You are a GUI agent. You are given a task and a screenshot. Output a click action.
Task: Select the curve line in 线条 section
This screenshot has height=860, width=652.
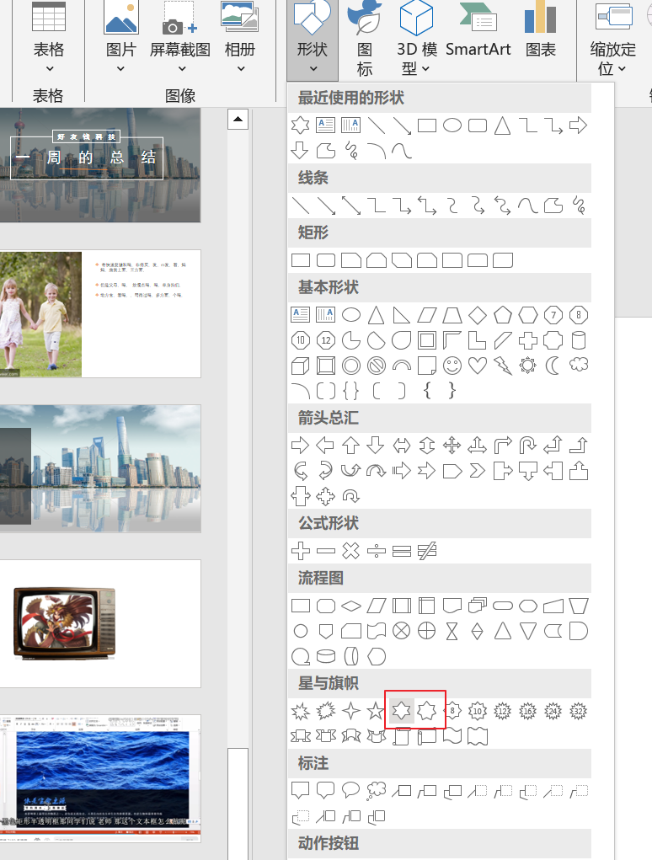[x=528, y=206]
